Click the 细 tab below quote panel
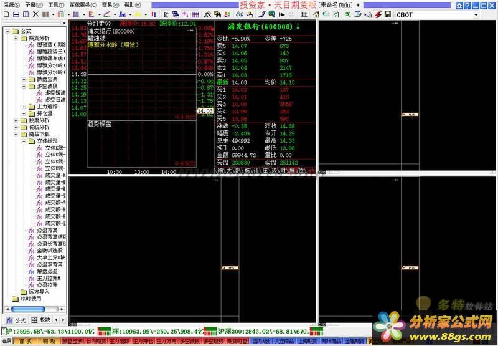This screenshot has width=498, height=346. [220, 171]
